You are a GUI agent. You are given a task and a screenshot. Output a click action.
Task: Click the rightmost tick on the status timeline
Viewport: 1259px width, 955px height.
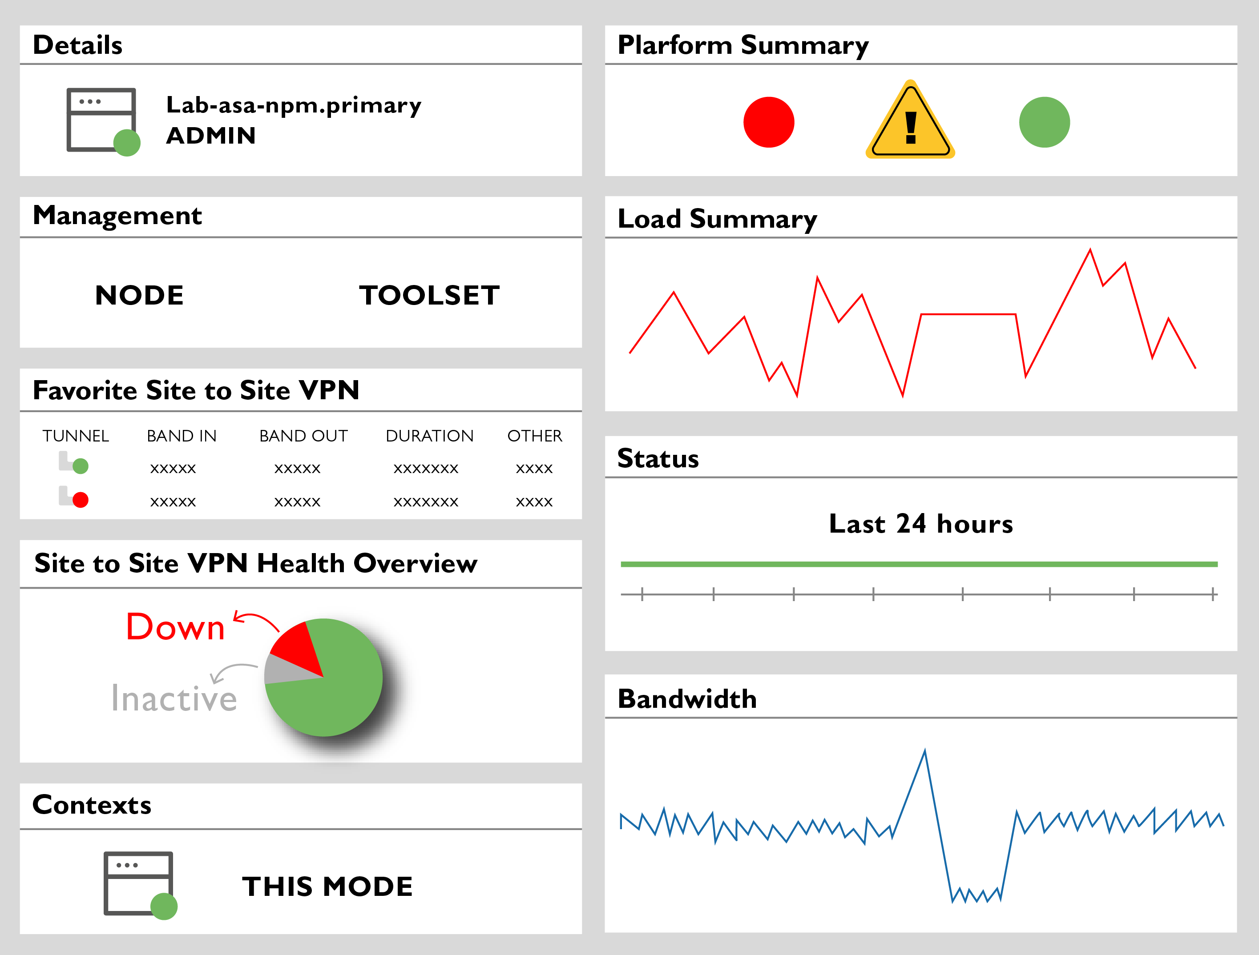coord(1214,594)
